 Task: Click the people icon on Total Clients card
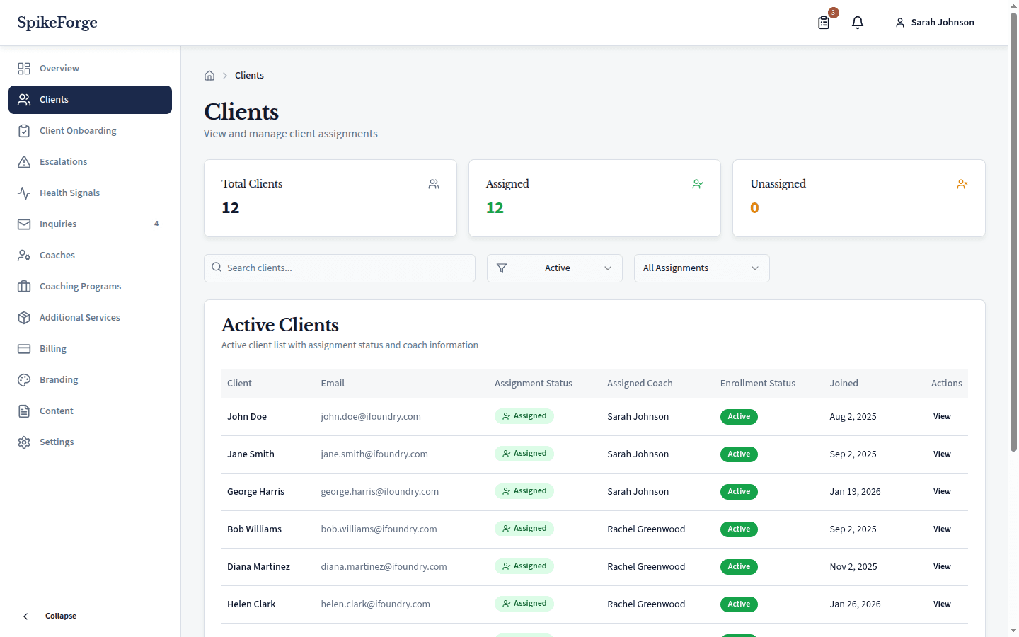pos(433,183)
